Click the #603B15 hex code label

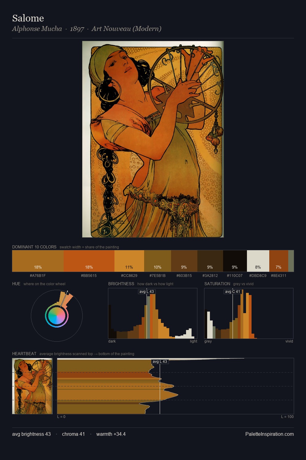[184, 276]
